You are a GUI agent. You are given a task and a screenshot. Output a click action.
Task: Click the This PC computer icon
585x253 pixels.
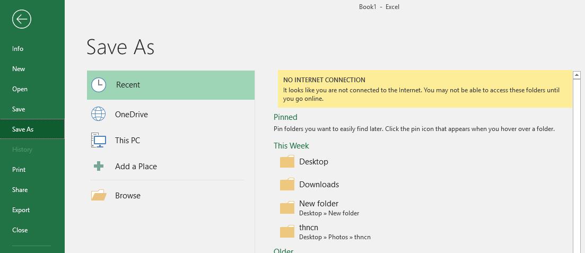coord(99,140)
